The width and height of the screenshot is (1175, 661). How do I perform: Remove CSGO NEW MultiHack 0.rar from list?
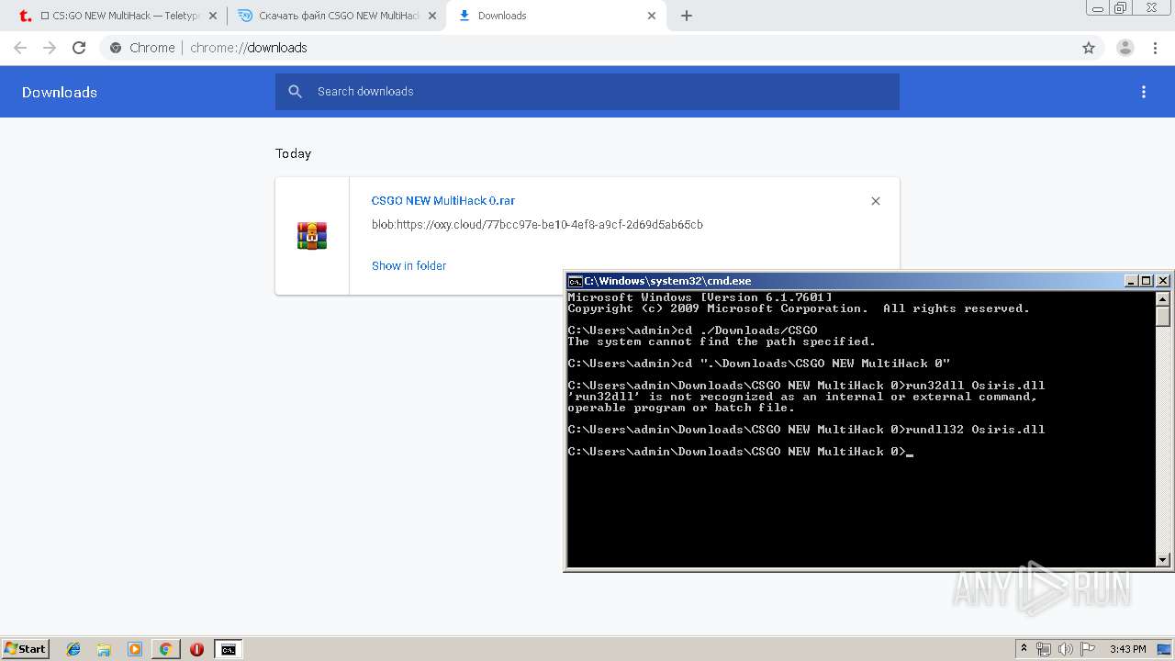[x=876, y=201]
